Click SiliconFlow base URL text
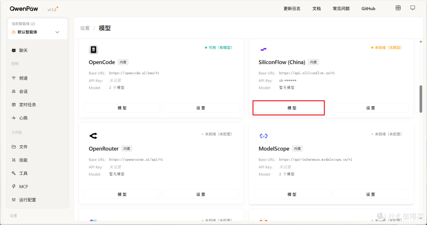The image size is (427, 225). click(x=307, y=73)
